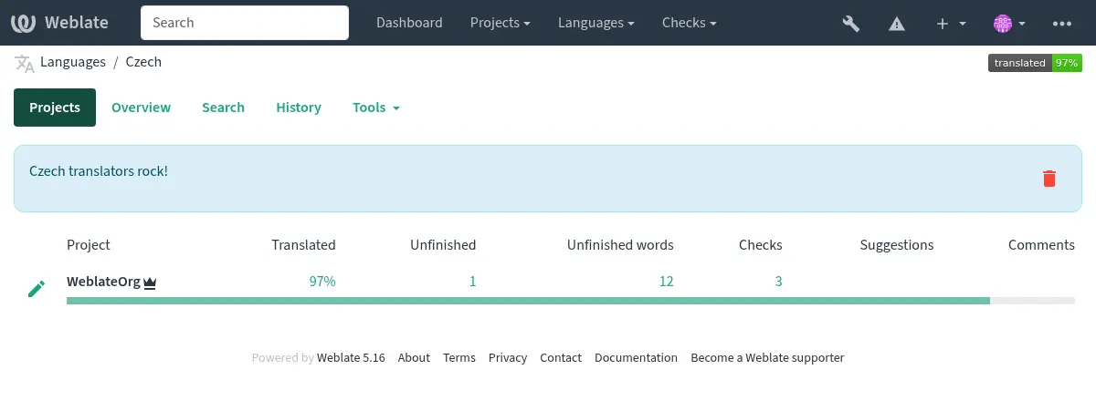Click the languages icon in breadcrumb
Viewport: 1096px width, 411px height.
tap(25, 63)
